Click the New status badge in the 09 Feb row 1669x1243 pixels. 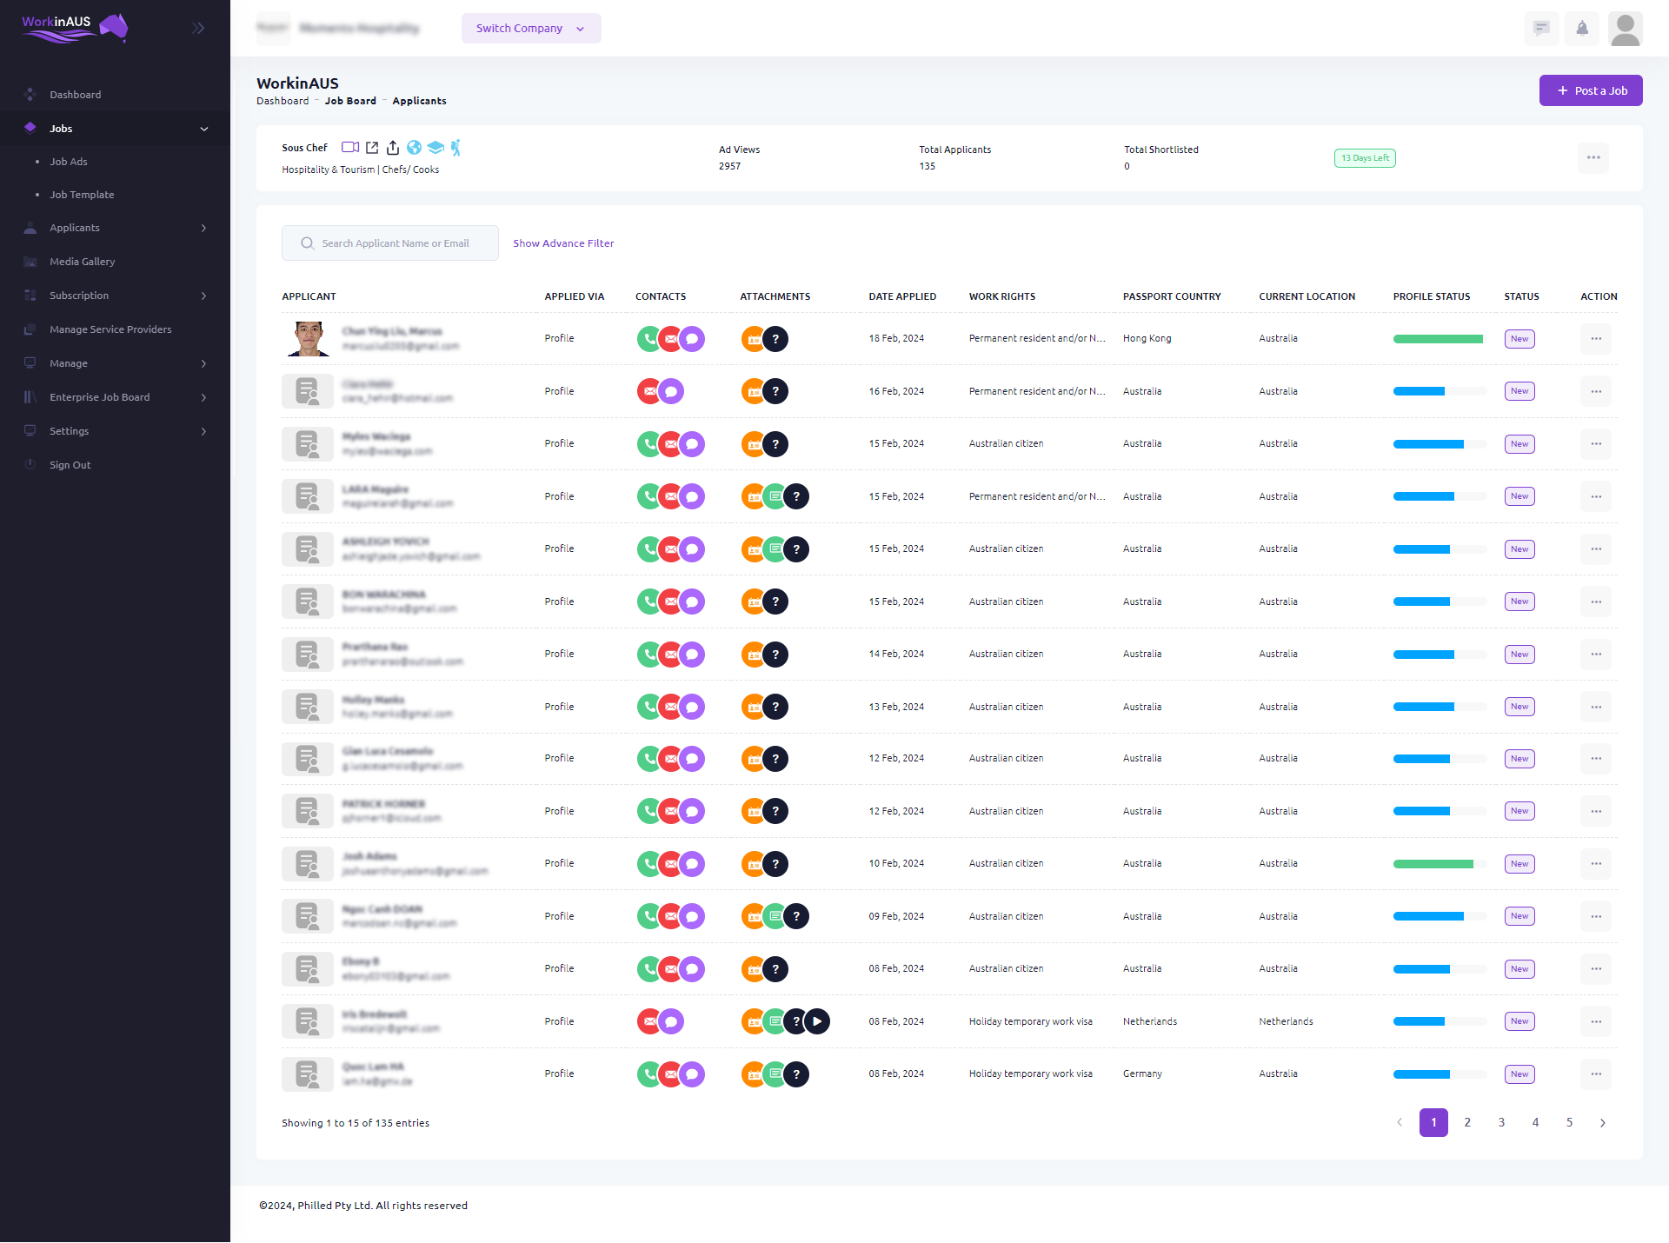(x=1519, y=916)
